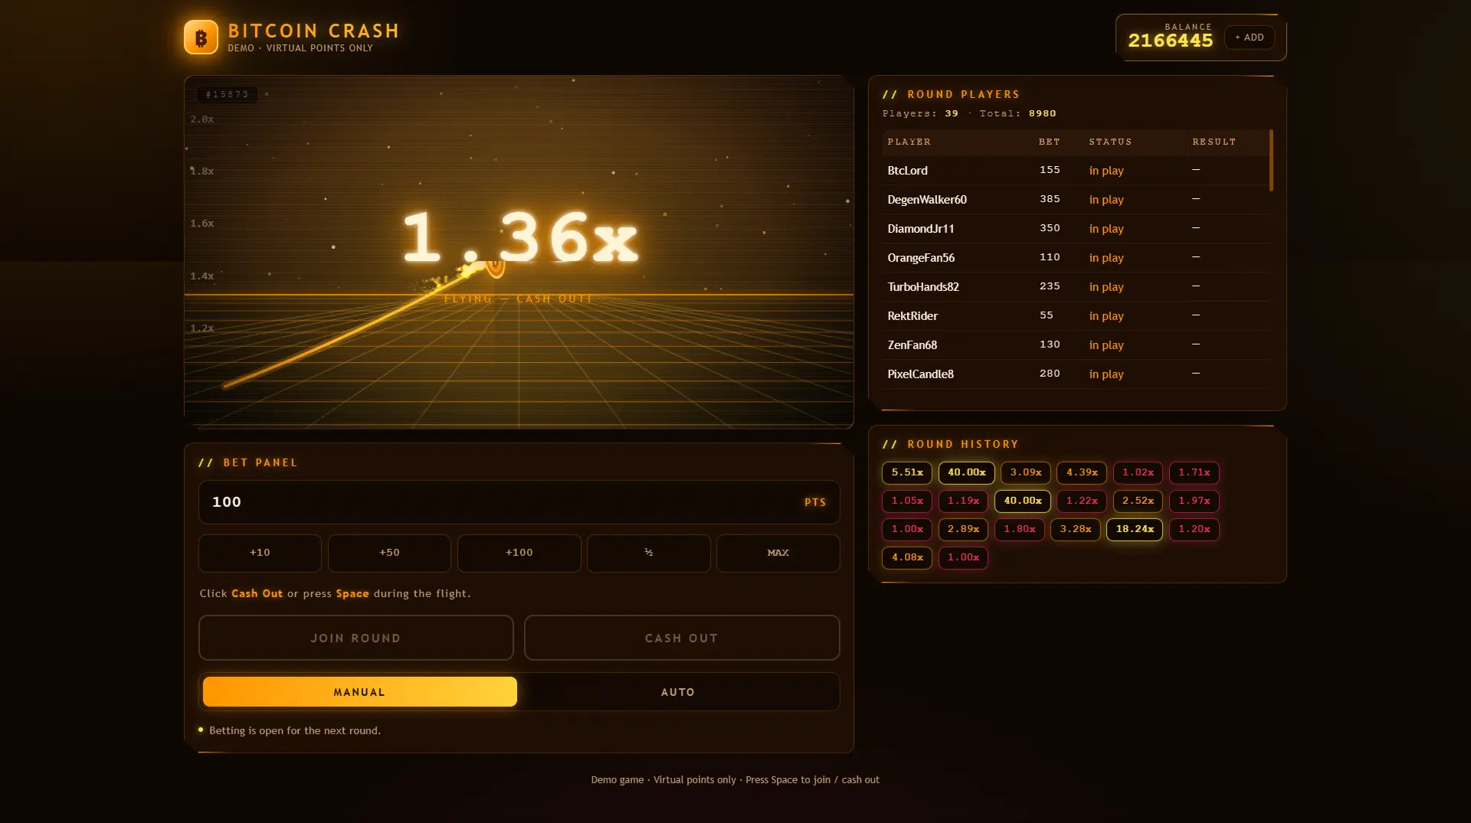The width and height of the screenshot is (1471, 823).
Task: Select OrangeFan56 player row
Action: click(1075, 258)
